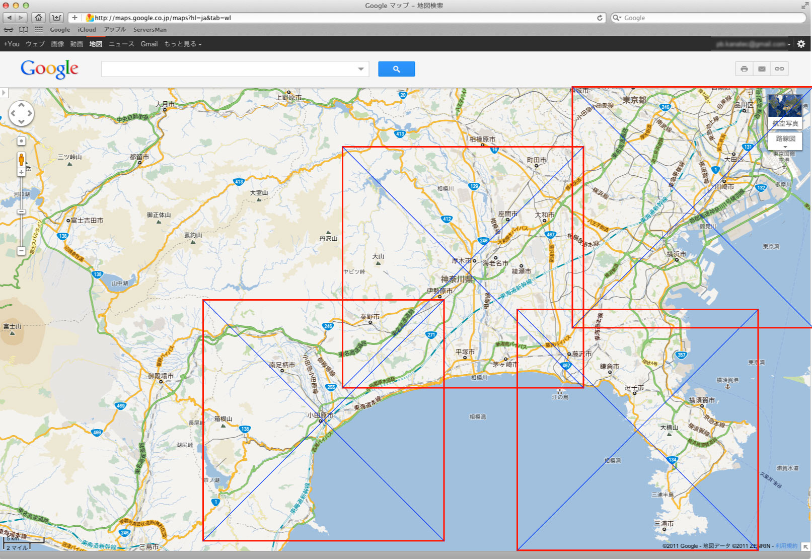Open the 利用規約 link at map bottom
812x559 pixels.
786,546
